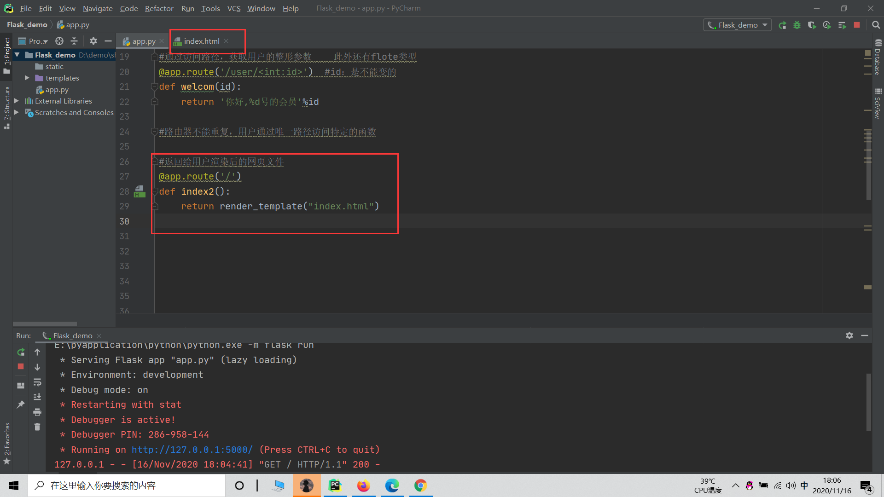Stop the running process red square
Image resolution: width=884 pixels, height=497 pixels.
pyautogui.click(x=857, y=25)
